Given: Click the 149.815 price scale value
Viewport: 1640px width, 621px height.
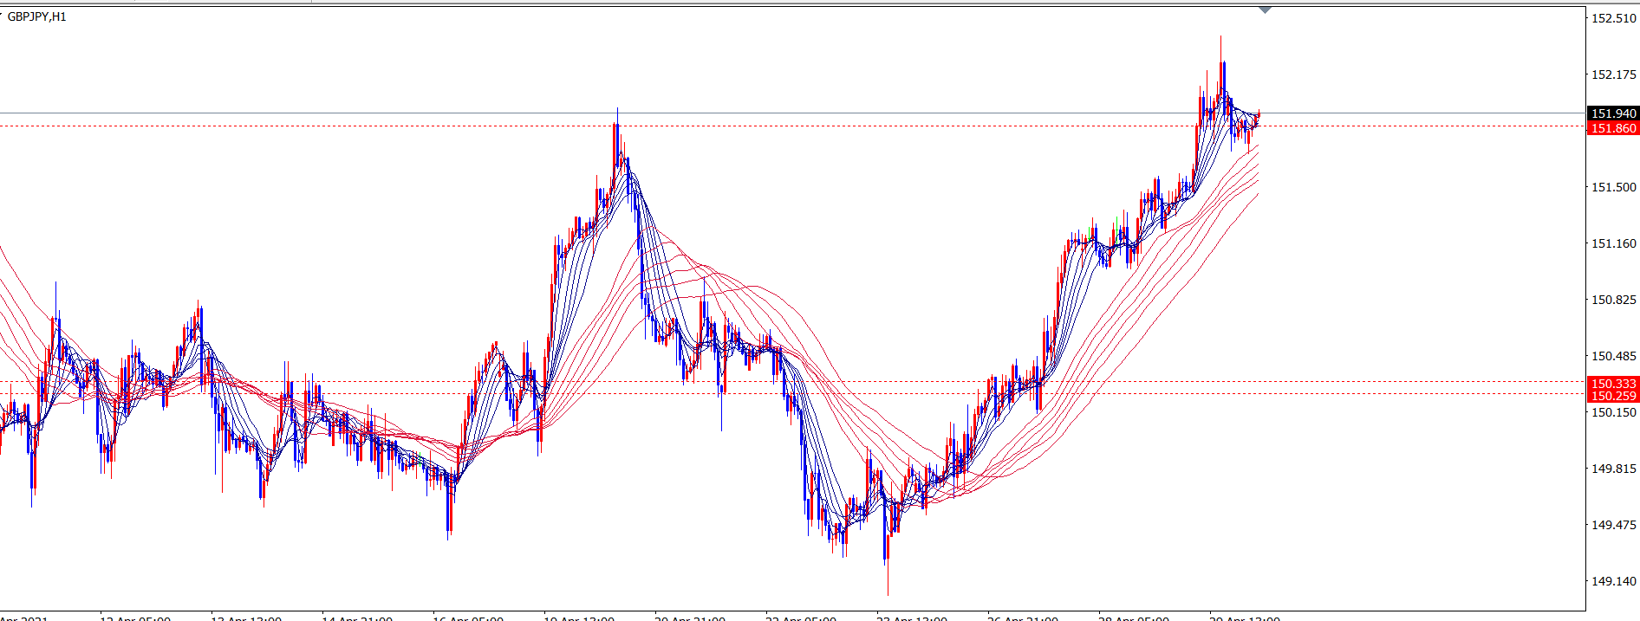Looking at the screenshot, I should click(1613, 469).
